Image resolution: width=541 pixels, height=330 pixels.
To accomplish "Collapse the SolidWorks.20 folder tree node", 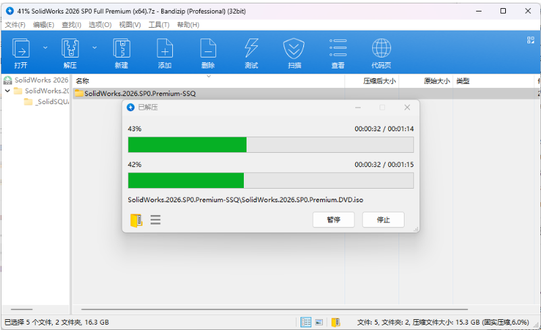I will [x=7, y=91].
